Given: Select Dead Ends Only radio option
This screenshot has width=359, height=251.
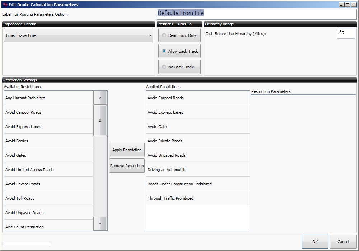Looking at the screenshot, I should [179, 35].
